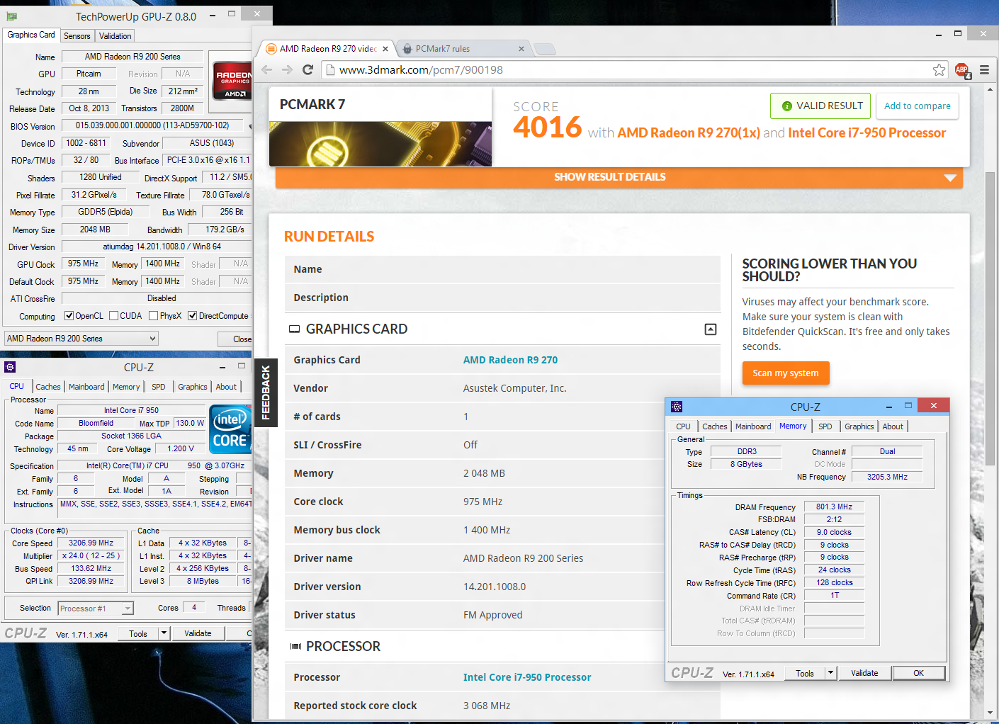Viewport: 999px width, 724px height.
Task: Click the Tools button in CPU-Z Memory window
Action: (x=805, y=673)
